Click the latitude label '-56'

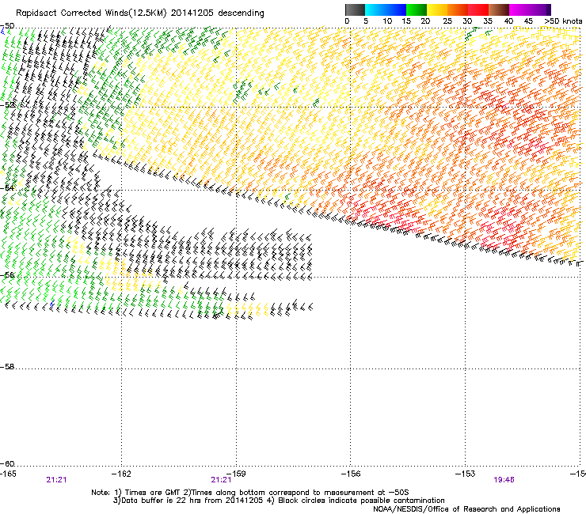click(7, 275)
